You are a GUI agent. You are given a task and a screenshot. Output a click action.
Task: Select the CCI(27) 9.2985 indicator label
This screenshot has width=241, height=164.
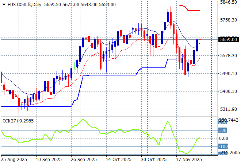(18, 121)
